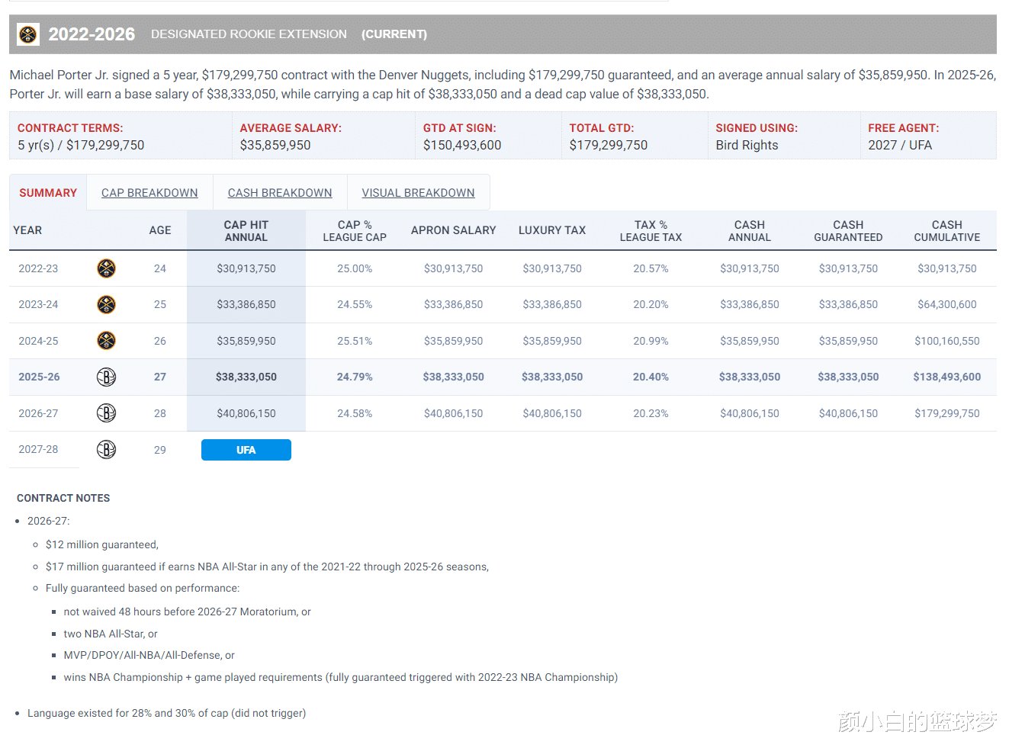Click the Nets logo in the 2025-26 row
This screenshot has height=748, width=1009.
[x=106, y=377]
